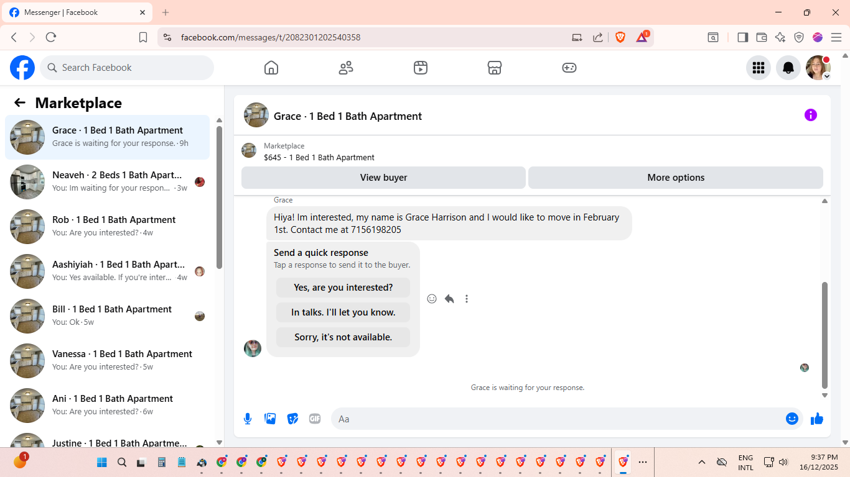
Task: Click the ENG INTL language indicator
Action: [x=745, y=462]
